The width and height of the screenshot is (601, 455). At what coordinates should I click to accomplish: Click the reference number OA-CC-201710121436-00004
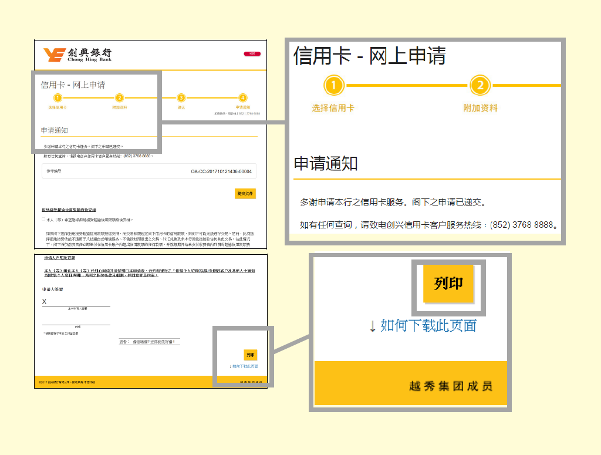221,171
